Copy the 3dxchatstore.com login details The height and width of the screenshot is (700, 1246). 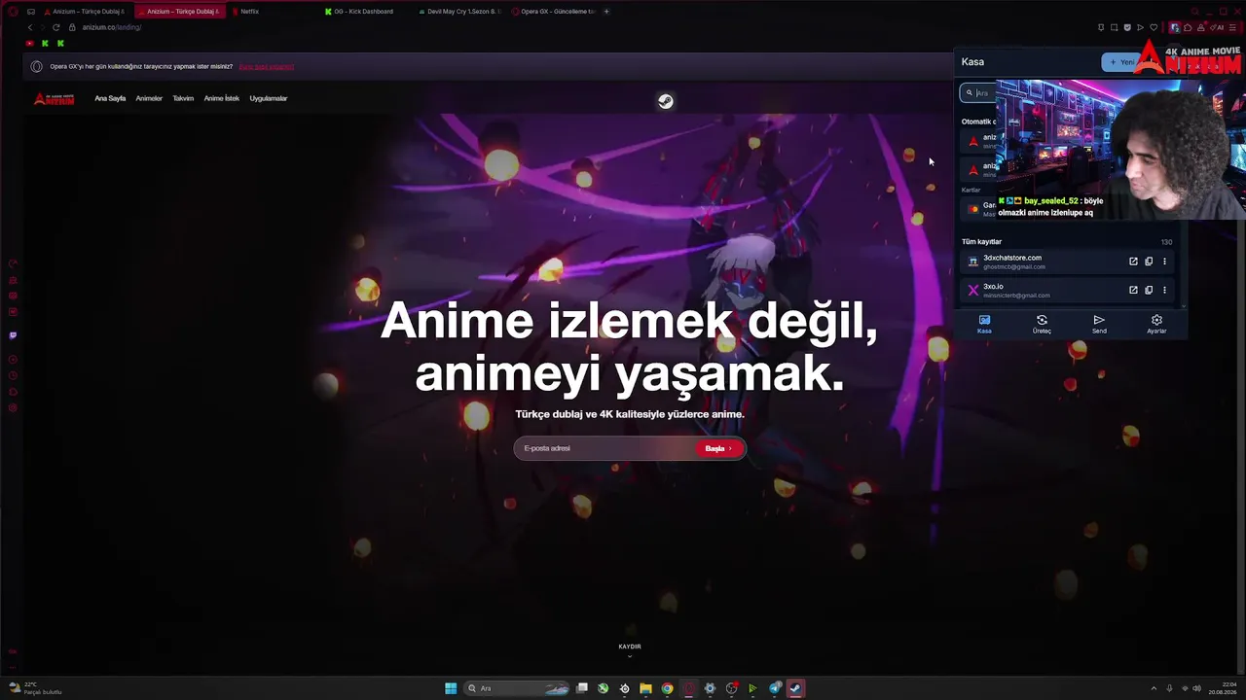(1149, 262)
